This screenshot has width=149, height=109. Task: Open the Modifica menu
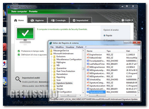60,47
